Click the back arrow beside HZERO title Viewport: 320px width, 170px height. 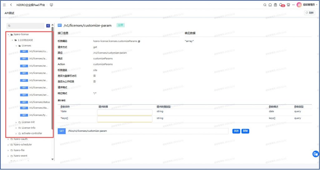[x=11, y=5]
